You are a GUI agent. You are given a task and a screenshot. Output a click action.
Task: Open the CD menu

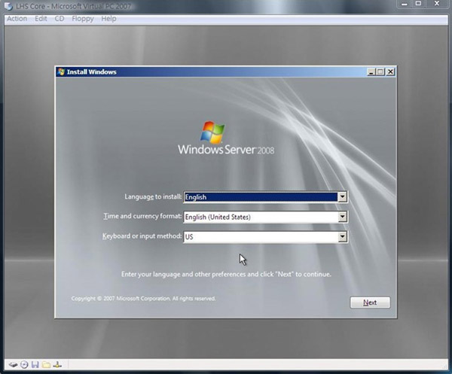pos(60,18)
